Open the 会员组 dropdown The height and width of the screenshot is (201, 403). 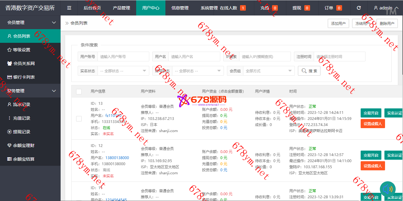[x=268, y=71]
